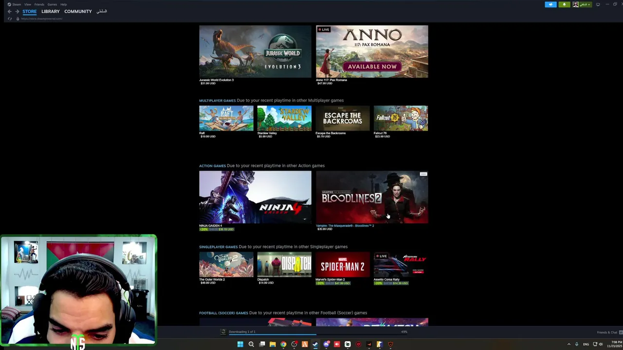Image resolution: width=623 pixels, height=350 pixels.
Task: Open the Raft game thumbnail
Action: pos(226,118)
